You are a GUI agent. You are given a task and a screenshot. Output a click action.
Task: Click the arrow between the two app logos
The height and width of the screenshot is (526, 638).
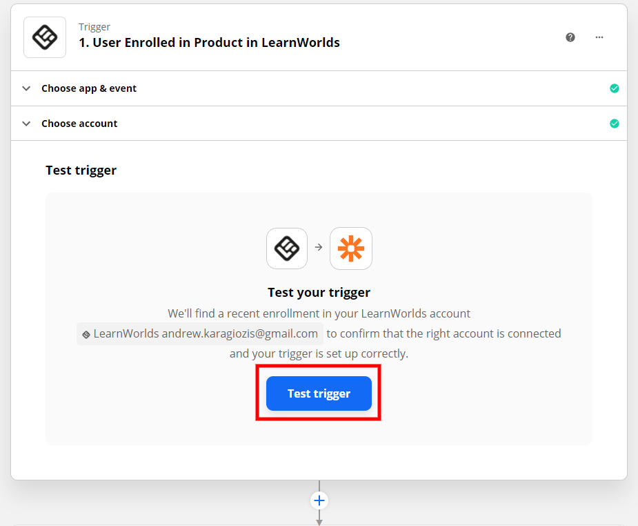[319, 248]
